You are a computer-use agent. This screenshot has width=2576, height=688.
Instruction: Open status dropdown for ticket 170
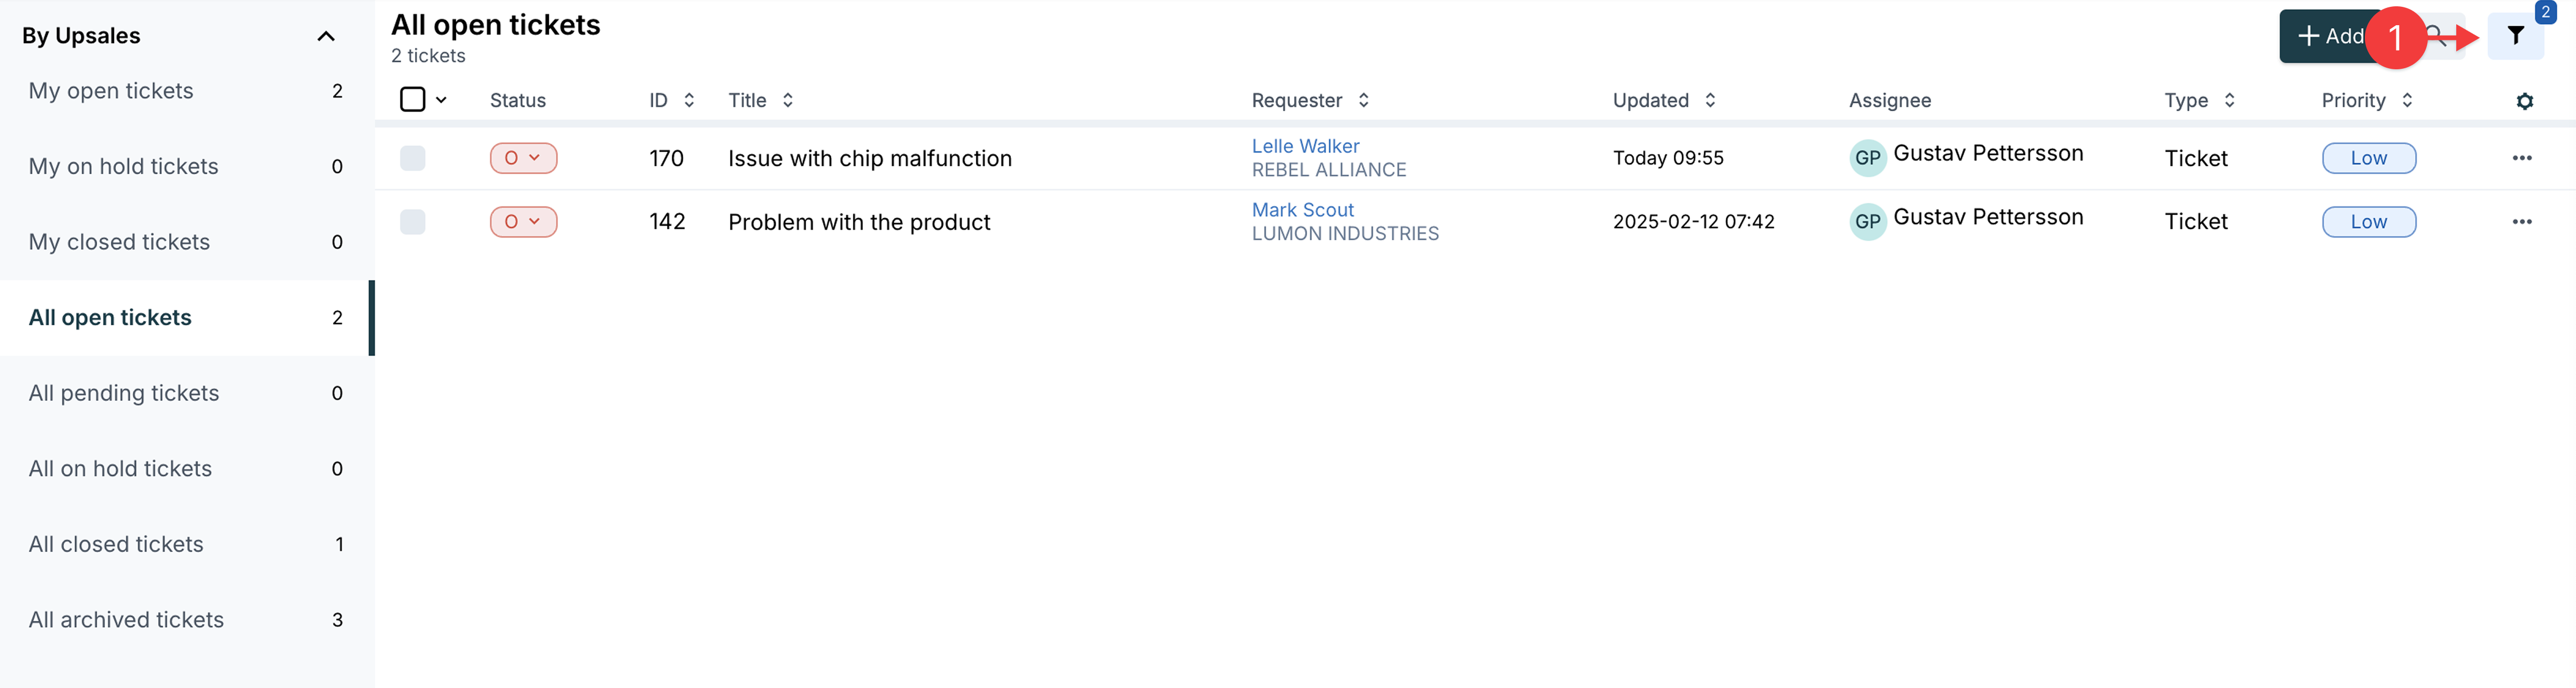[523, 158]
